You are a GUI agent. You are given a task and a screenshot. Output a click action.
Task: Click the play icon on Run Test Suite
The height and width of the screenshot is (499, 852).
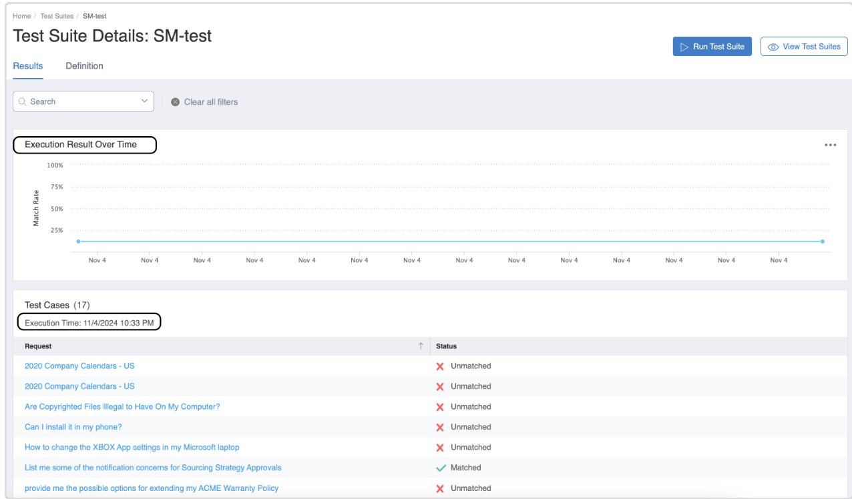click(x=684, y=47)
